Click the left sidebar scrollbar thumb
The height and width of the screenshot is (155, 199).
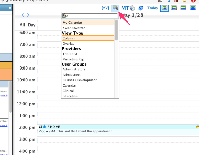pos(10,97)
